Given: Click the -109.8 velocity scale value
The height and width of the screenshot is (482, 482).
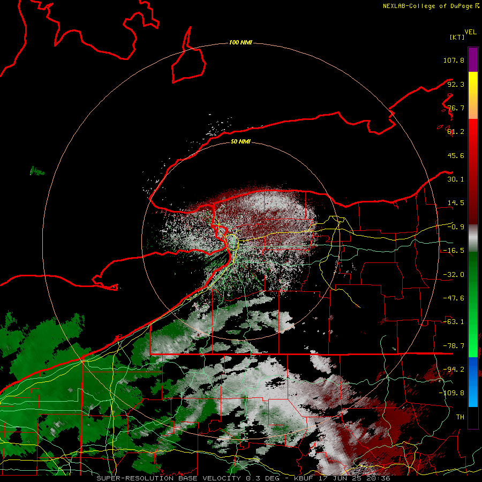Looking at the screenshot, I should coord(451,393).
